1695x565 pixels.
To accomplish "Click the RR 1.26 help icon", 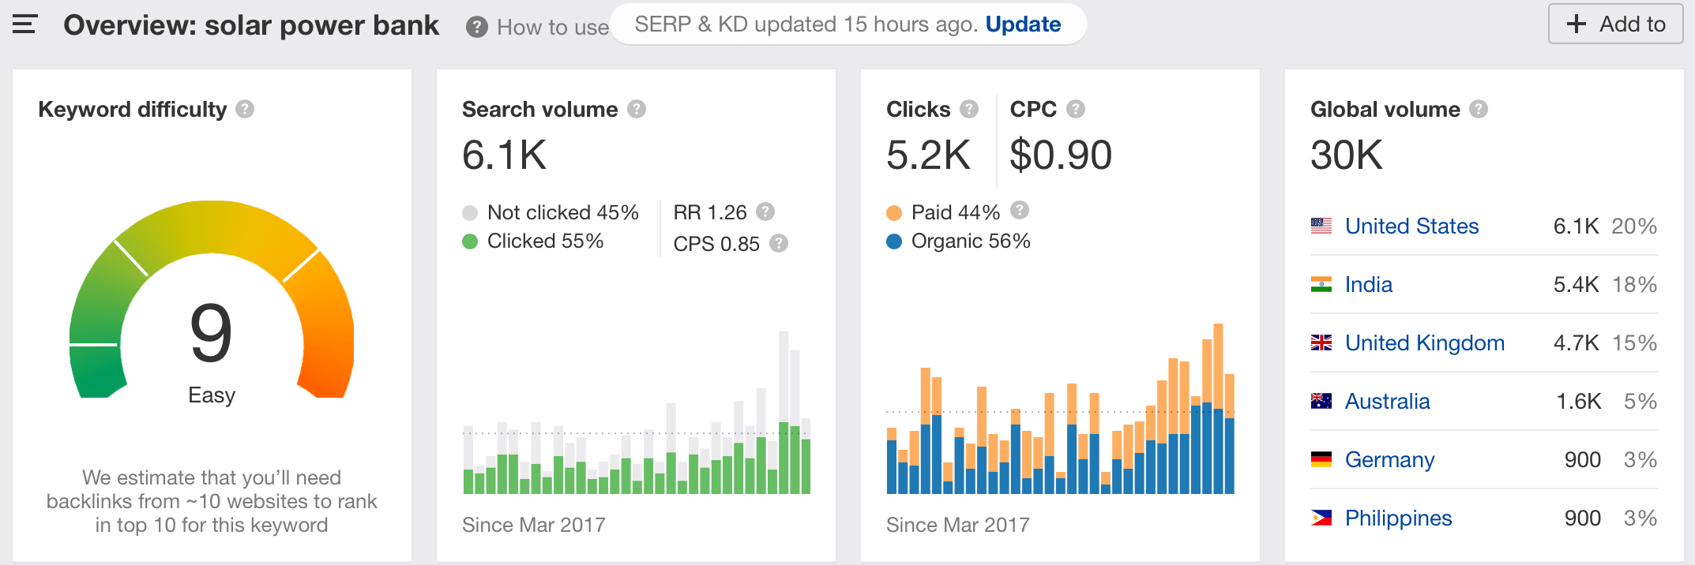I will 765,211.
